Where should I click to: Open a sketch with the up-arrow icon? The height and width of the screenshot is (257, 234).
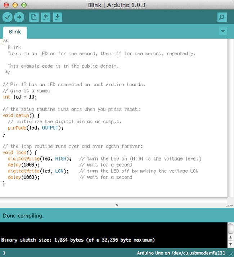[x=46, y=17]
